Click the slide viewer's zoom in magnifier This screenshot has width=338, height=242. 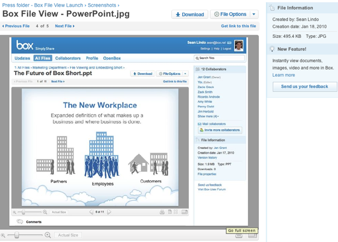pos(45,212)
